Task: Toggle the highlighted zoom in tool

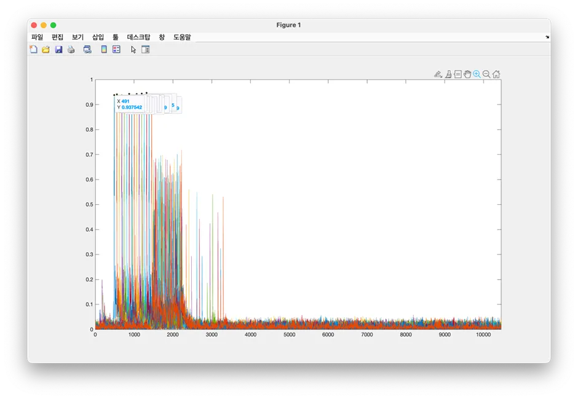Action: click(x=477, y=74)
